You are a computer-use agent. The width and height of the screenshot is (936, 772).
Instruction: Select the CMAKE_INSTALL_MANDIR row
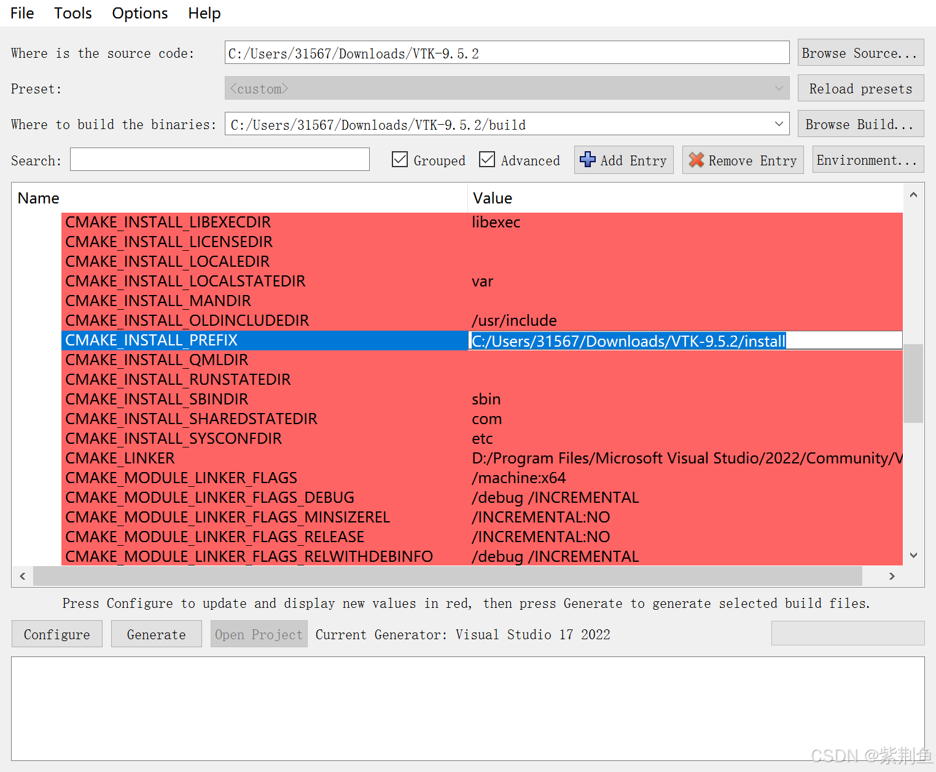click(482, 301)
